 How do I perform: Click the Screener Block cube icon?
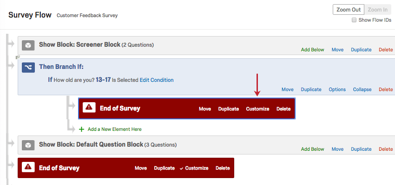[x=28, y=45]
